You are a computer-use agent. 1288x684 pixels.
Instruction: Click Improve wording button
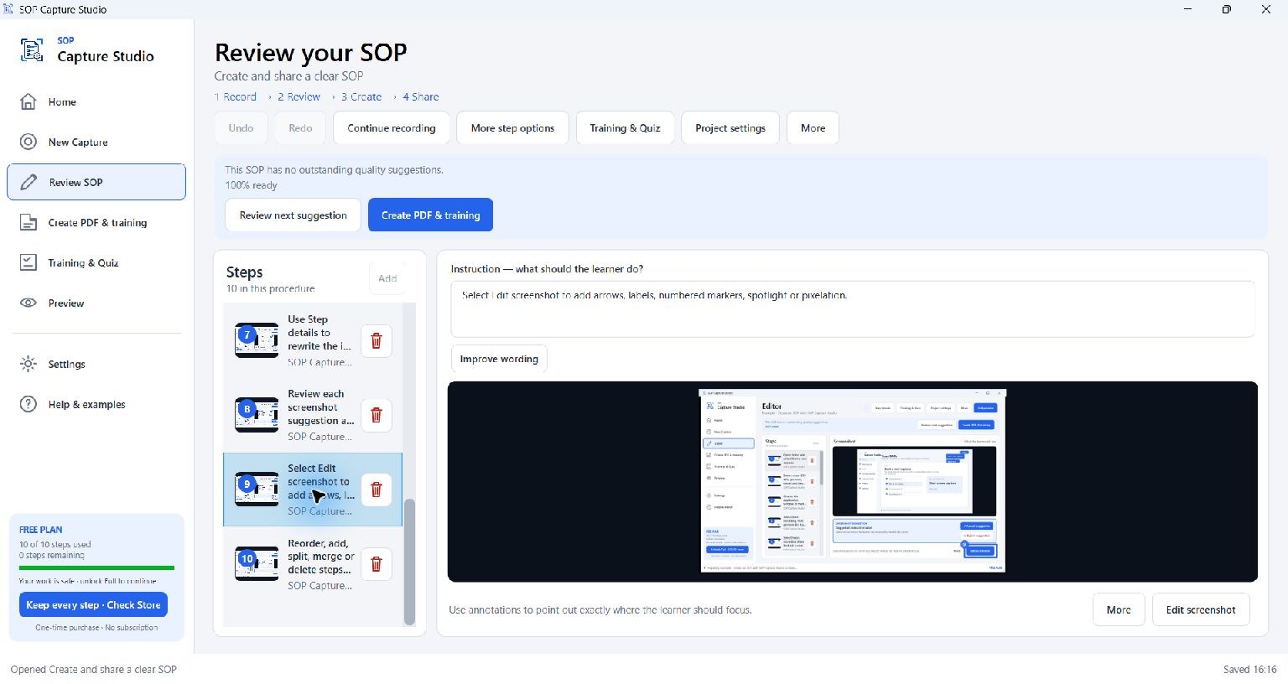(x=499, y=359)
